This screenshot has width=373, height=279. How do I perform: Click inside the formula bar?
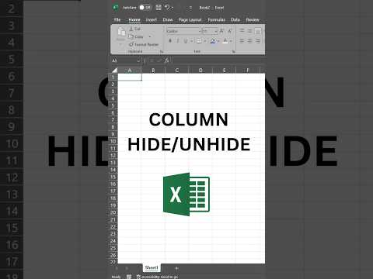(x=218, y=60)
